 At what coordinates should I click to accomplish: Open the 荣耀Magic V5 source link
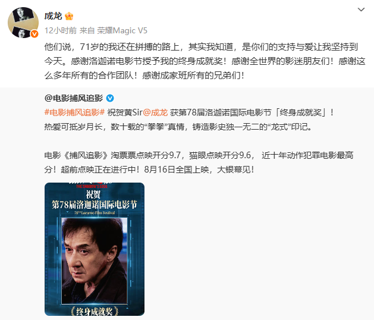(x=122, y=30)
